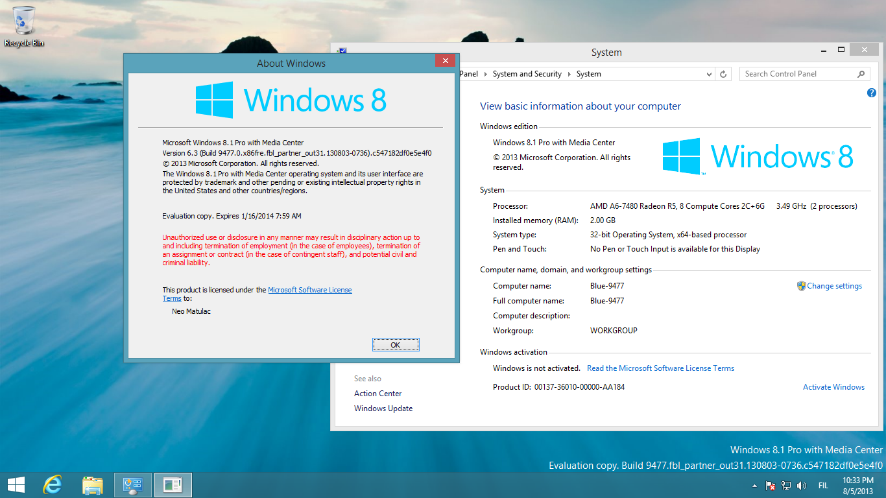
Task: Open the network tray icon
Action: click(x=786, y=485)
